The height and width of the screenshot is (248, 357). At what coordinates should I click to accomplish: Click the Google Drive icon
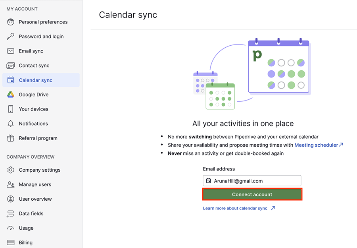tap(10, 94)
